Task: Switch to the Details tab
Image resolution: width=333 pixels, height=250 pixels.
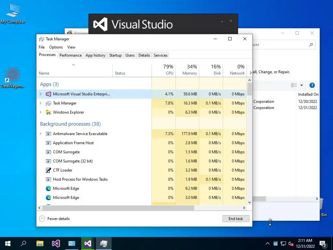Action: [x=144, y=55]
